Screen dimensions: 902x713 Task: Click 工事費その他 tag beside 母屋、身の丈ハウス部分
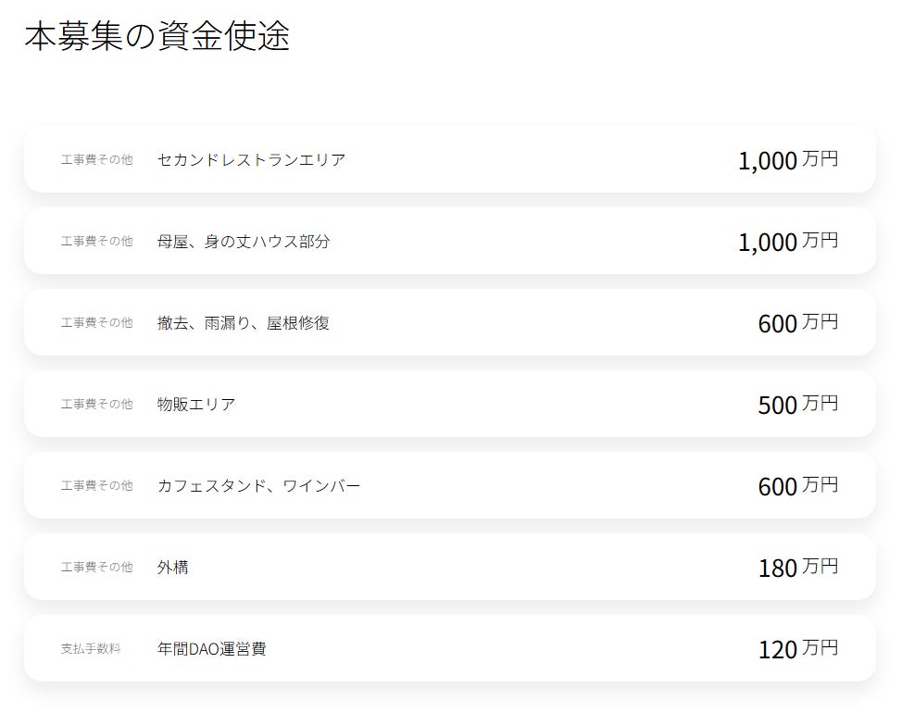point(96,242)
